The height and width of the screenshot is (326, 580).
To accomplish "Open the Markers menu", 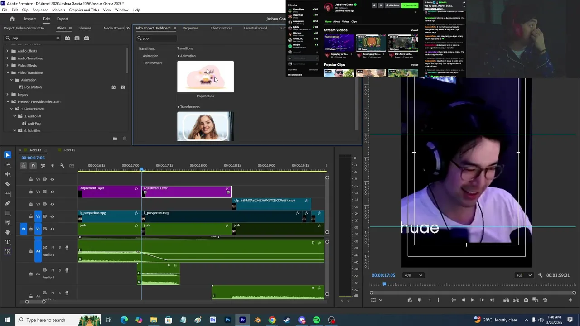I will (58, 10).
